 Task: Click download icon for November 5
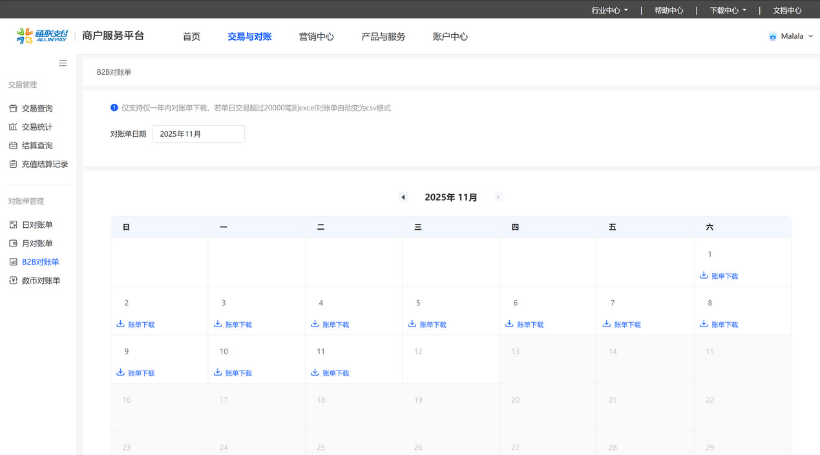point(412,324)
